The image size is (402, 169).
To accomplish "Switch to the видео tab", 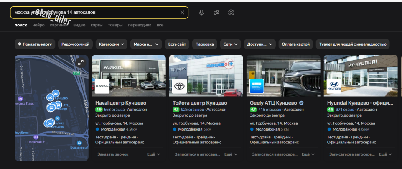I will coord(79,25).
